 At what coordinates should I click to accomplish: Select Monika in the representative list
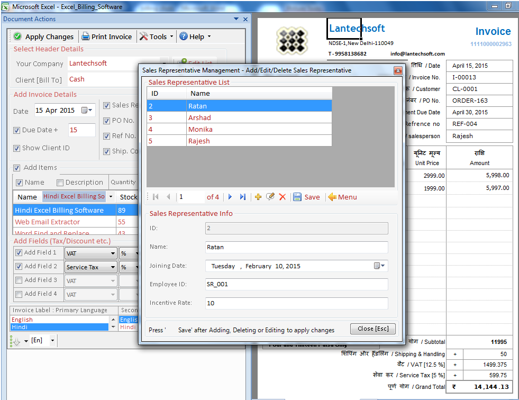coord(239,129)
